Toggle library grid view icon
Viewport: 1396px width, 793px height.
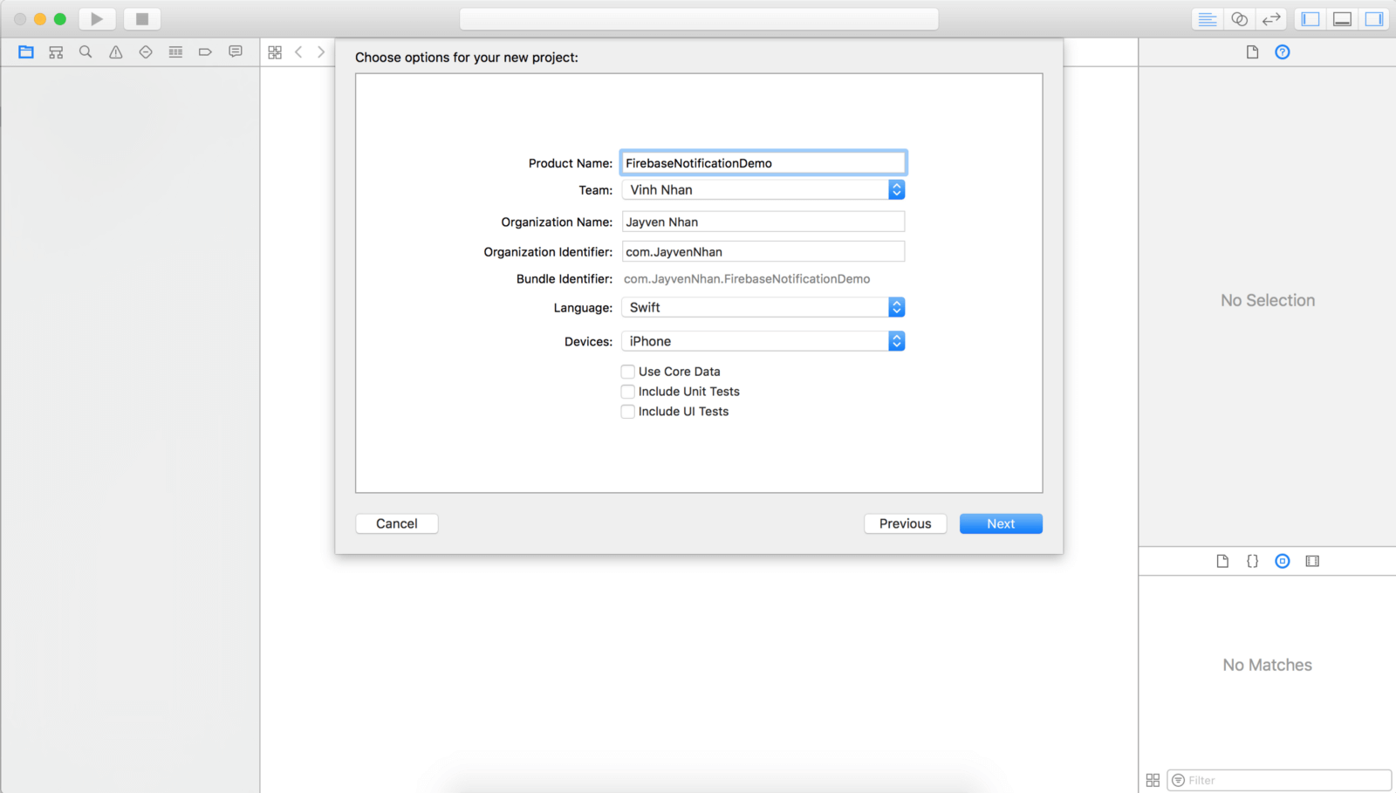[x=1153, y=780]
